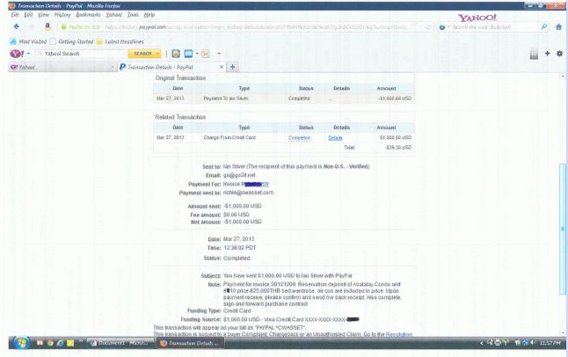Switch to the Yahoo! tab

62,67
